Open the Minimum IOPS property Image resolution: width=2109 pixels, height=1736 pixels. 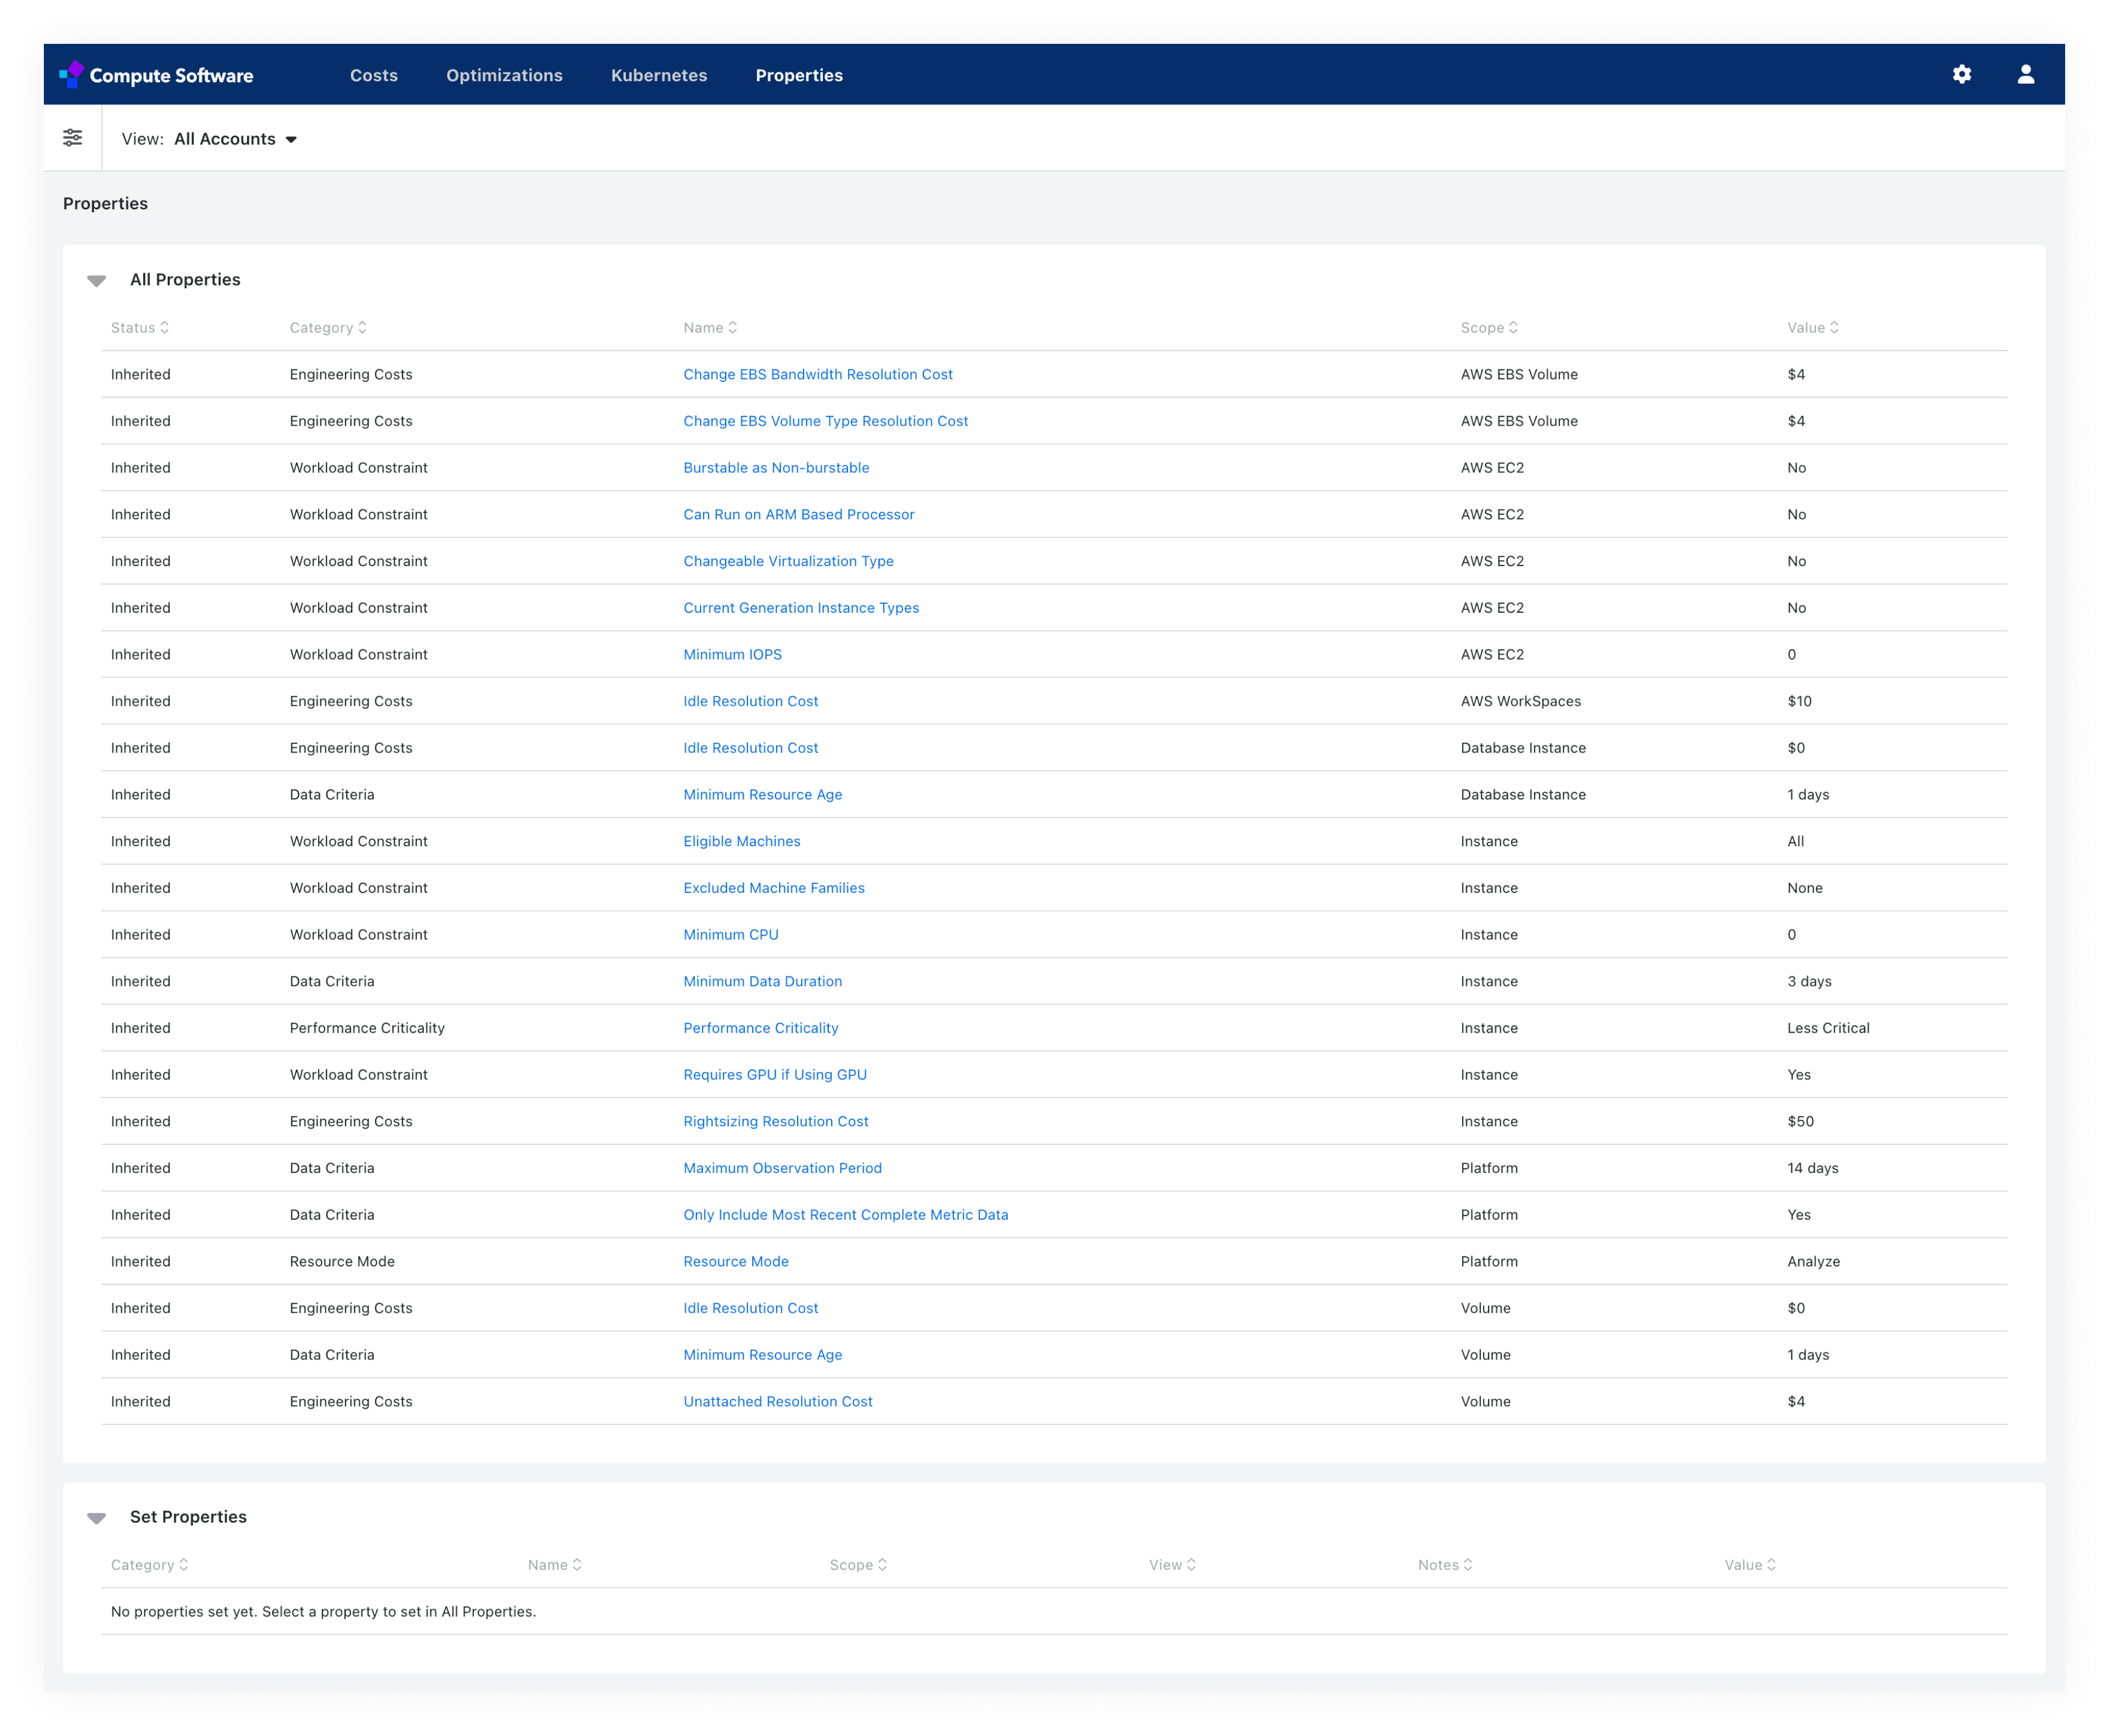(x=732, y=654)
